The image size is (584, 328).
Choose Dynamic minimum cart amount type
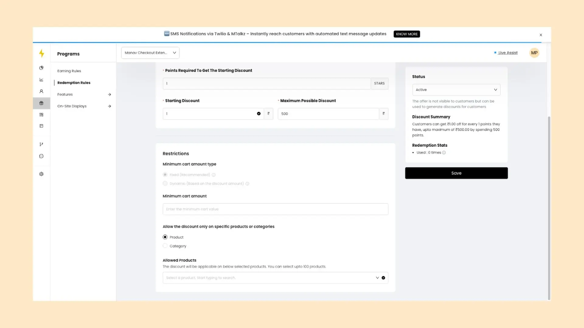[165, 183]
